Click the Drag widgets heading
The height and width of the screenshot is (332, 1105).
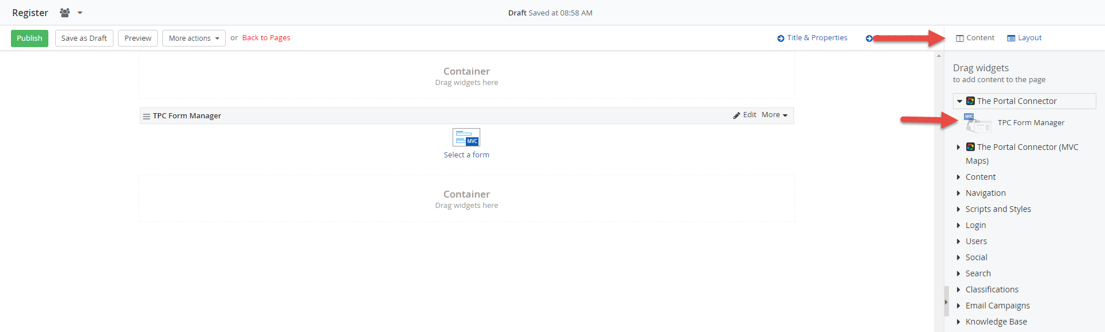coord(981,68)
